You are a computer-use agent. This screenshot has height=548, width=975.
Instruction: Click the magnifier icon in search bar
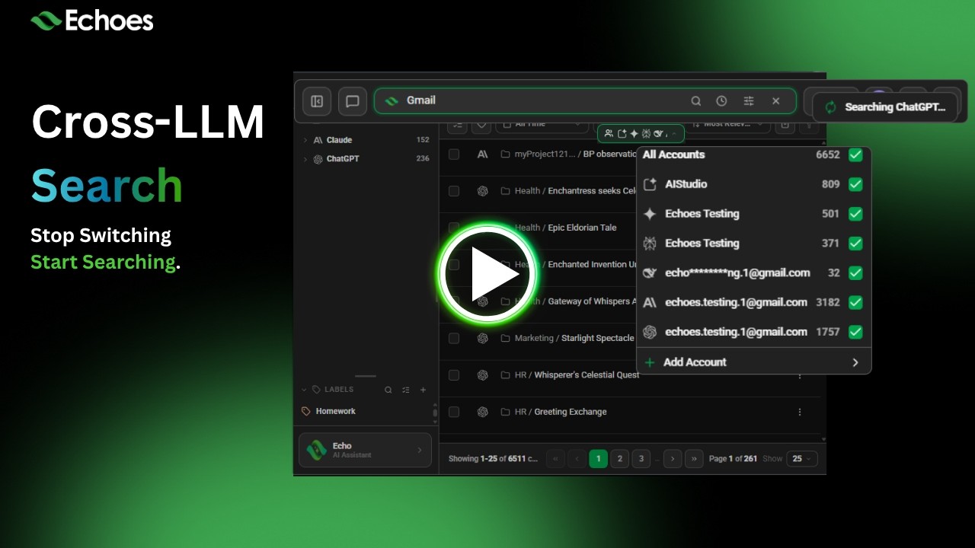695,100
